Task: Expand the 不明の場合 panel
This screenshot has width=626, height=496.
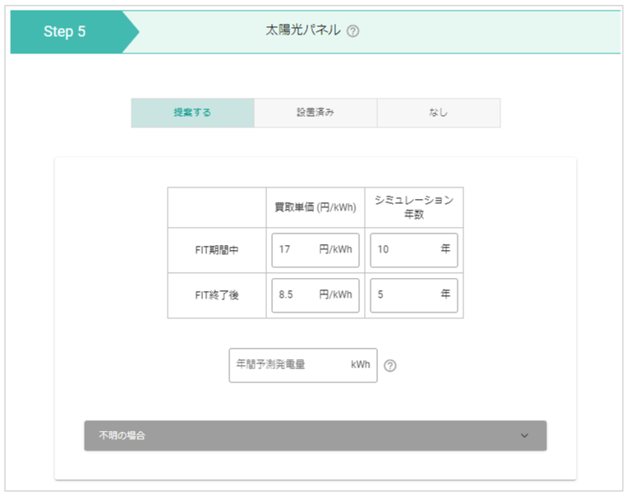Action: point(315,435)
